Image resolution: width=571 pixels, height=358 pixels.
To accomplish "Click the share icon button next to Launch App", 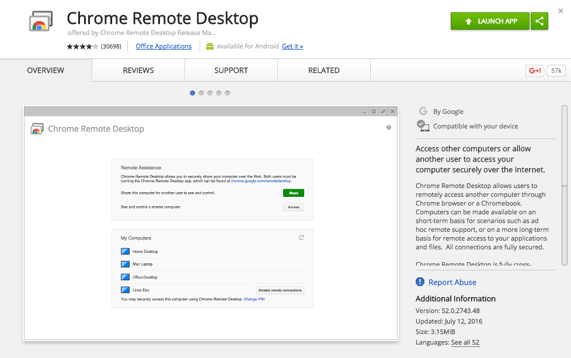I will click(x=539, y=21).
